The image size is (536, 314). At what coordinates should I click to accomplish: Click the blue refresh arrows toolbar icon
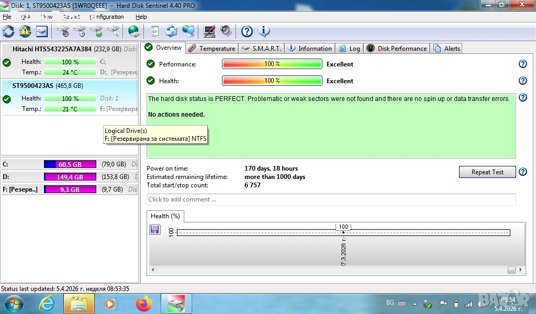[x=8, y=31]
